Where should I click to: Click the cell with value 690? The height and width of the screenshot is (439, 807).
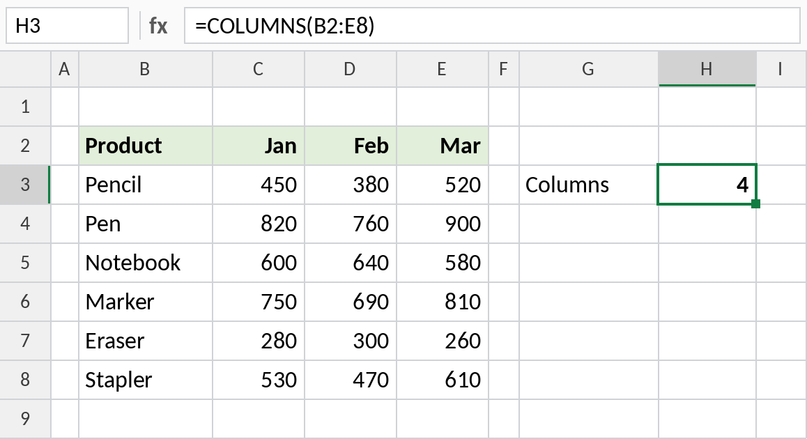[350, 302]
